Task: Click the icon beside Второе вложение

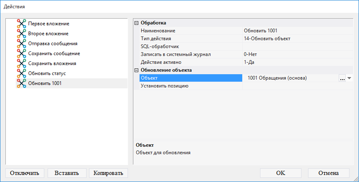Action: 22,34
